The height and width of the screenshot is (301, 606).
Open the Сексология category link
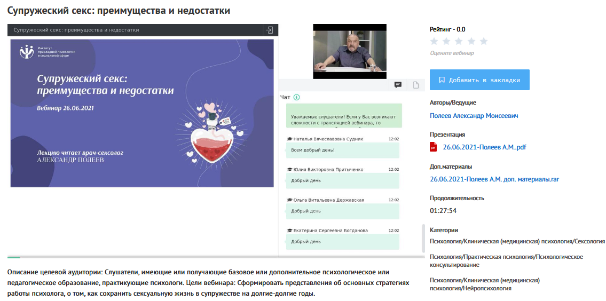(x=517, y=241)
